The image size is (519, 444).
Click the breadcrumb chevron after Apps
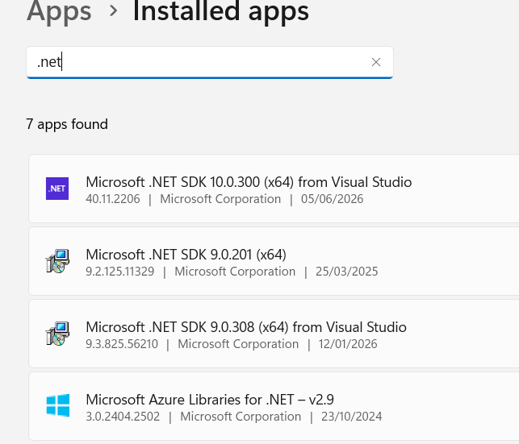point(113,11)
